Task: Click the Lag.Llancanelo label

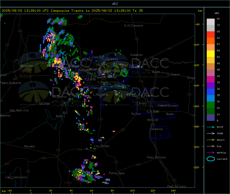Action: pyautogui.click(x=16, y=177)
